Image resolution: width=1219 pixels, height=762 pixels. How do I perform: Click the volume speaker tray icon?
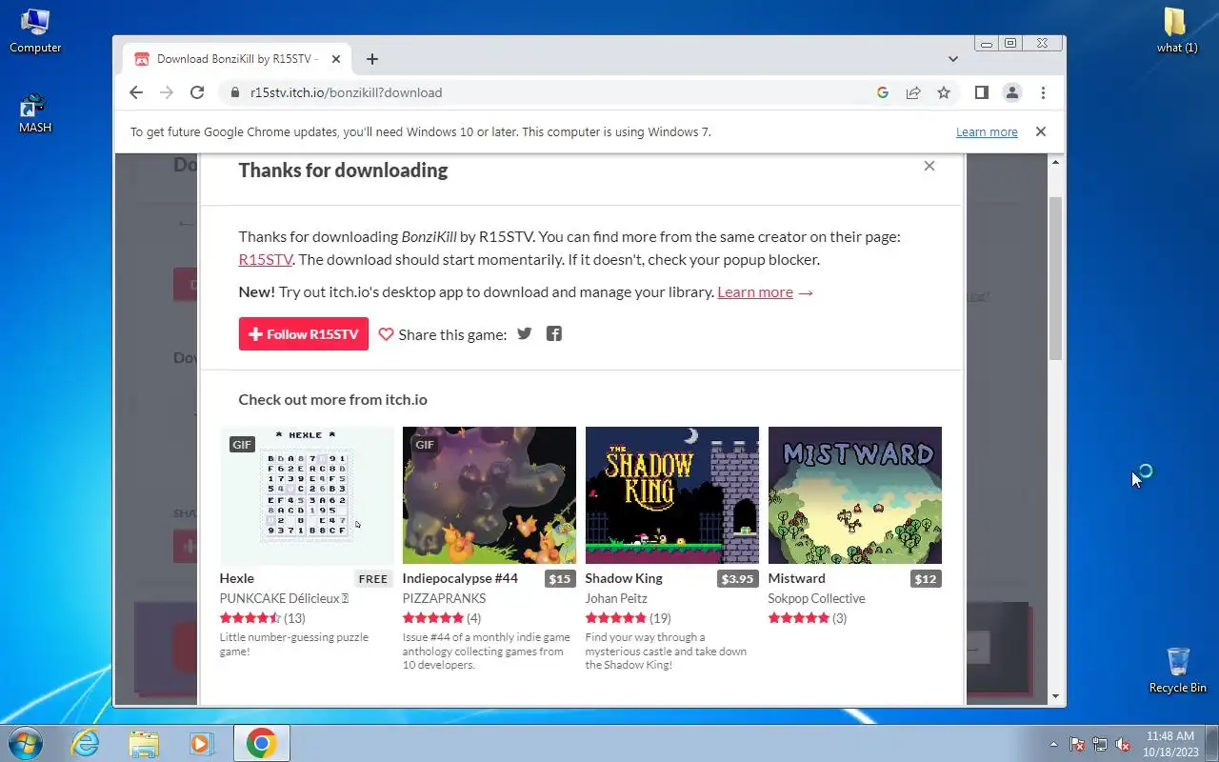point(1123,744)
